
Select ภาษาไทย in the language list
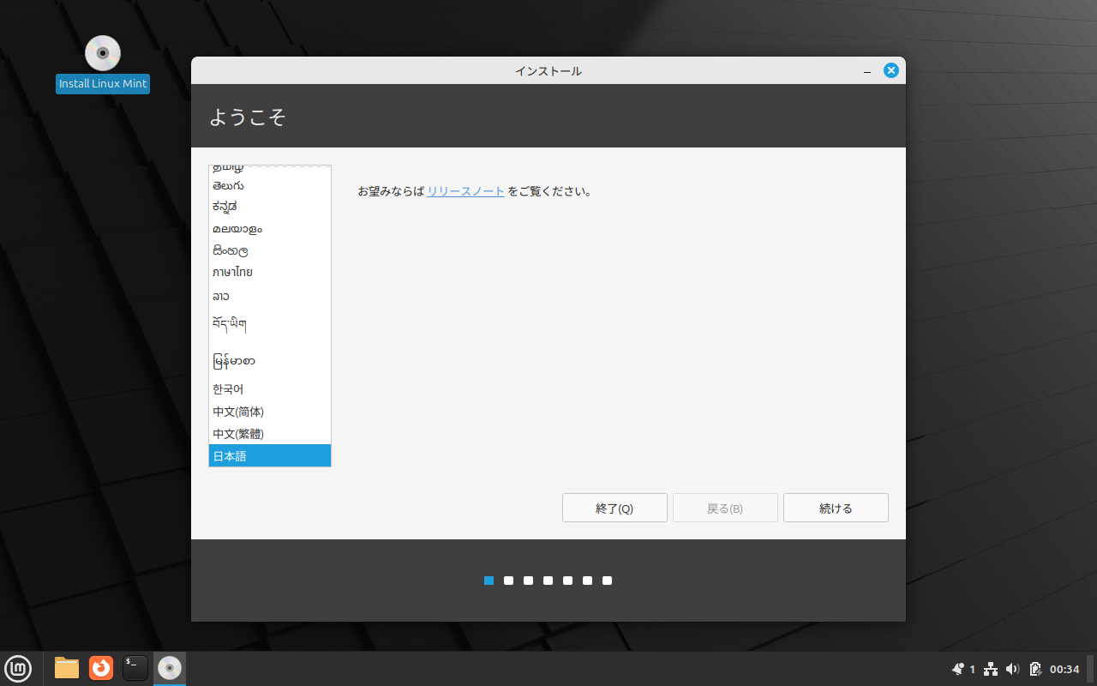pyautogui.click(x=270, y=273)
